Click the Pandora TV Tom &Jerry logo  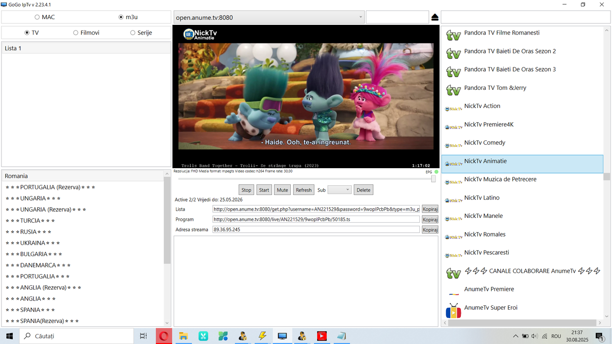coord(453,90)
